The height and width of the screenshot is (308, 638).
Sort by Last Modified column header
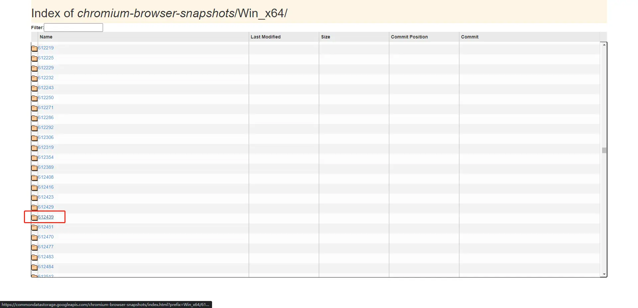coord(266,37)
